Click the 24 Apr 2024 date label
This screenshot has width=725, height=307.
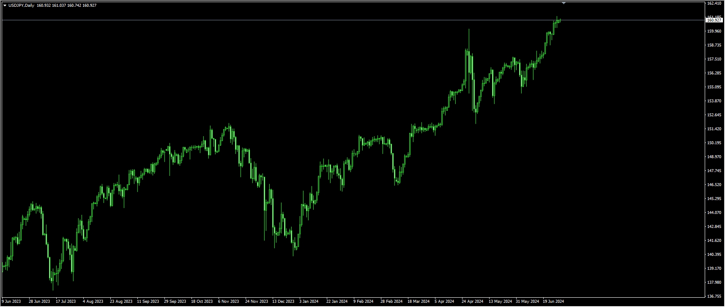tap(472, 302)
